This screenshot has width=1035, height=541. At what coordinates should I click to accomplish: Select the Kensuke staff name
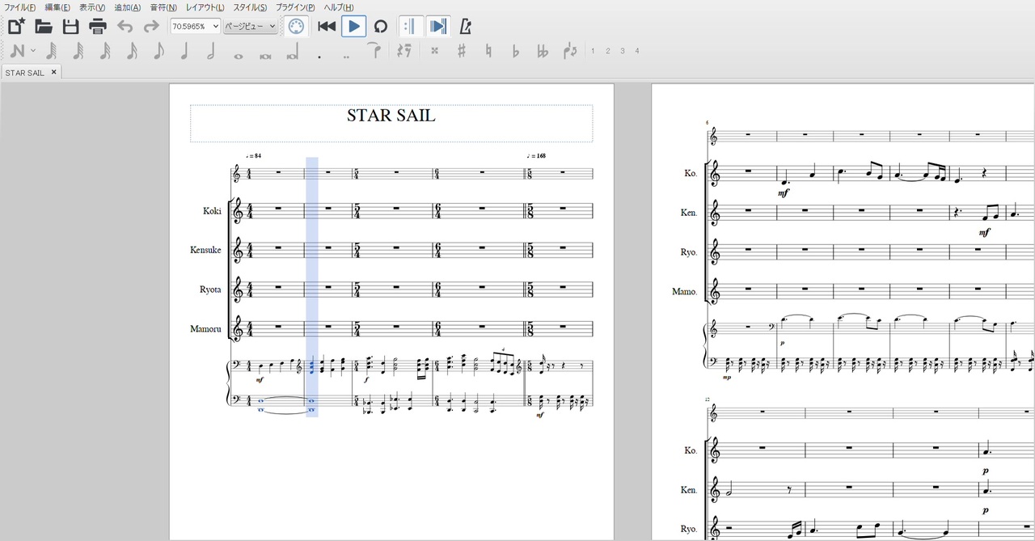pyautogui.click(x=205, y=250)
